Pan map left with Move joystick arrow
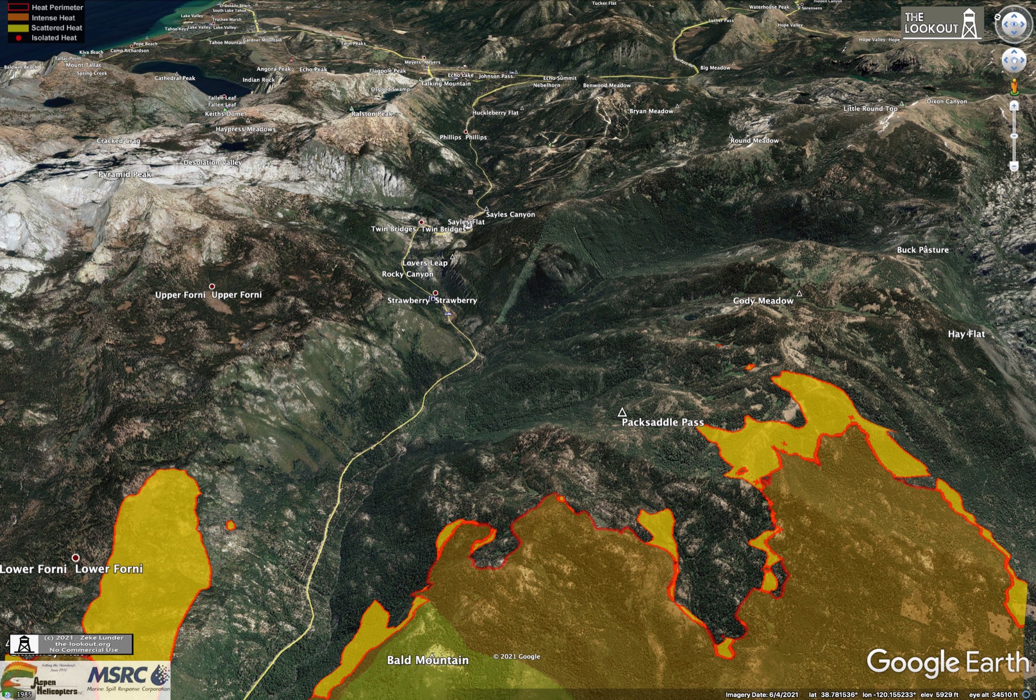Screen dimensions: 1036x700 click(1005, 60)
